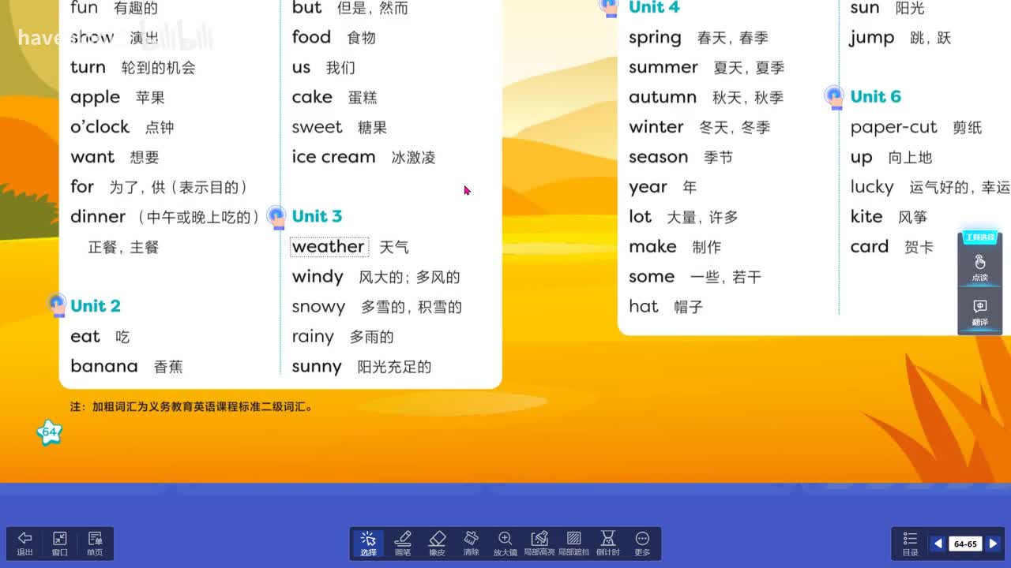This screenshot has width=1011, height=568.
Task: Click the word winter
Action: tap(656, 127)
